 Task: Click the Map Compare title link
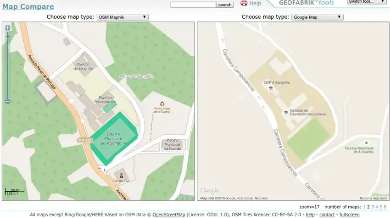28,7
